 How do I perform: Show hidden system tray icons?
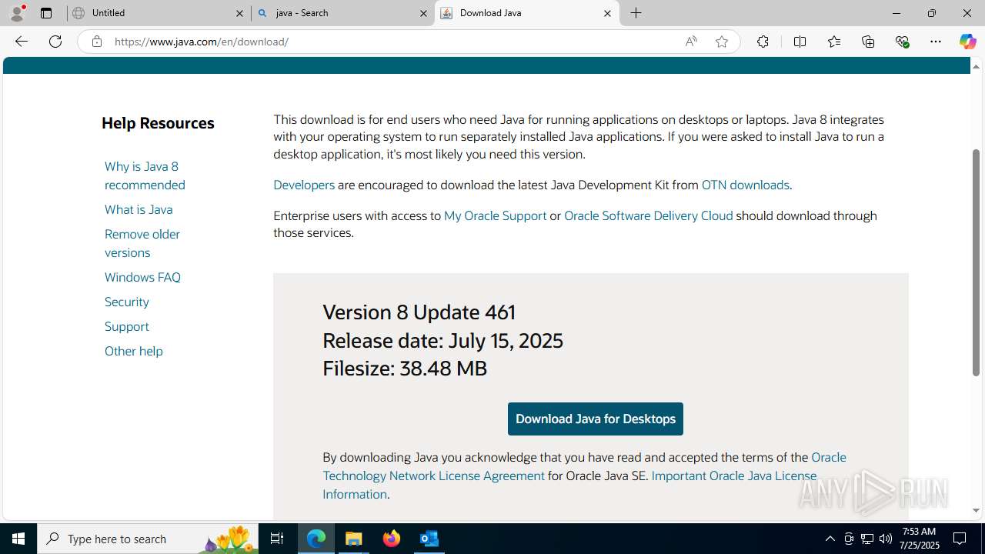point(830,539)
